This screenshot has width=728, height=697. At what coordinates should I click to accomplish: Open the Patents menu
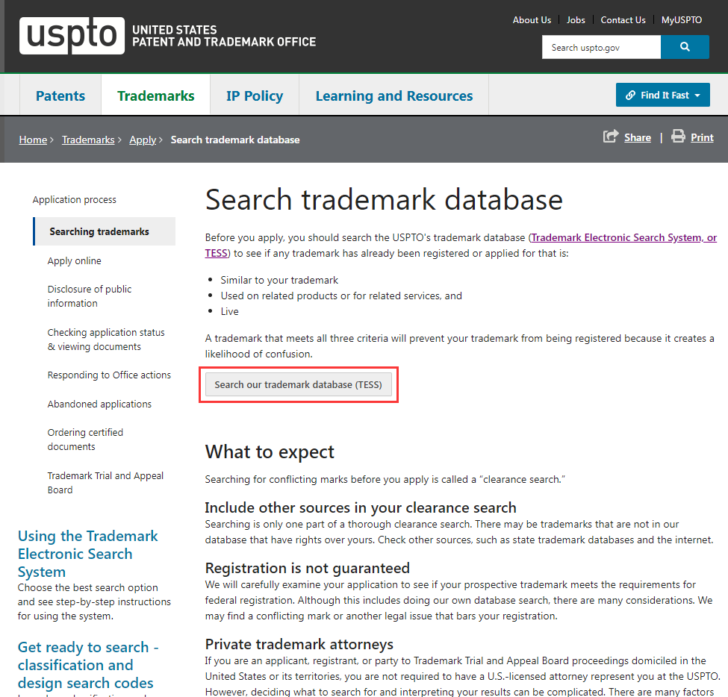click(x=60, y=96)
